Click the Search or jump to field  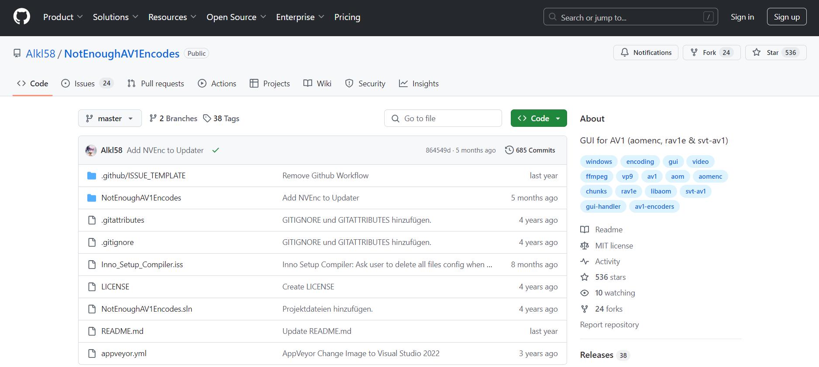tap(630, 17)
